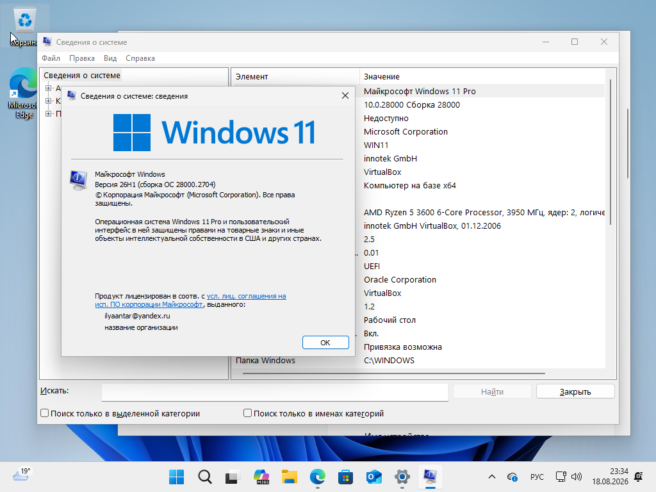Screen dimensions: 656x492
Task: Select the Oracle Corporation value row
Action: point(400,279)
